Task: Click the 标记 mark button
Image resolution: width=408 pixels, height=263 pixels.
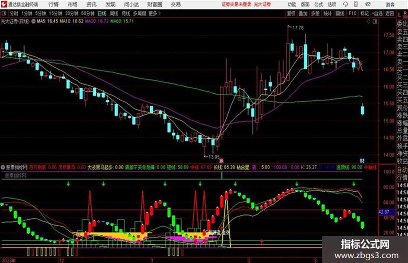Action: (x=364, y=13)
